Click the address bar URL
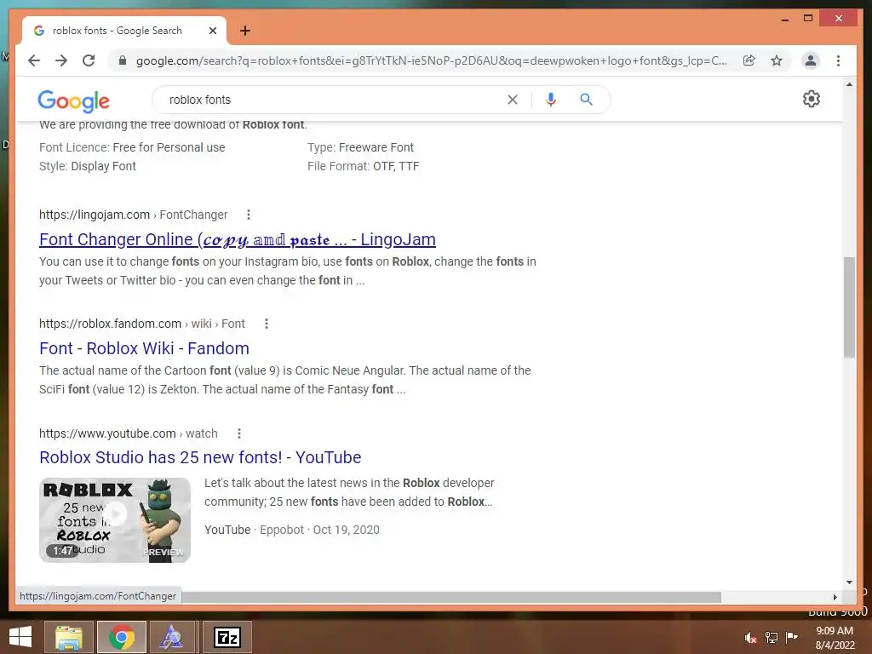The width and height of the screenshot is (872, 654). (x=431, y=60)
